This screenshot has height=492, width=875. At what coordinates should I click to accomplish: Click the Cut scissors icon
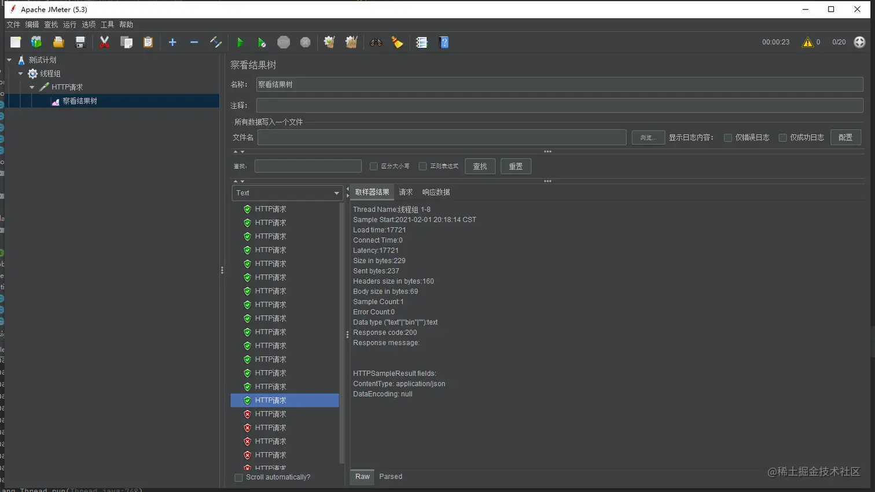pyautogui.click(x=105, y=42)
